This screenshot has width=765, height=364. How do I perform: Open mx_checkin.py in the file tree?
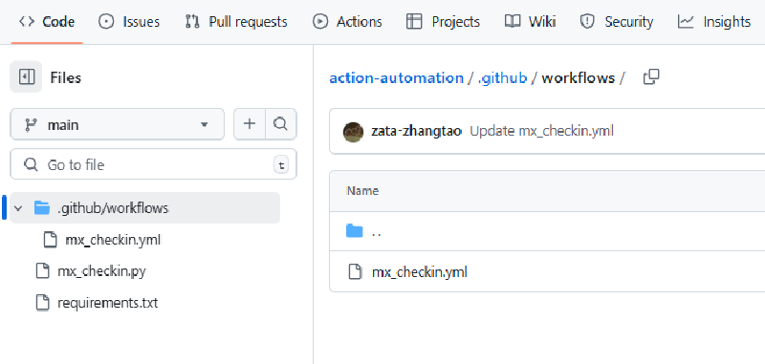pos(101,270)
